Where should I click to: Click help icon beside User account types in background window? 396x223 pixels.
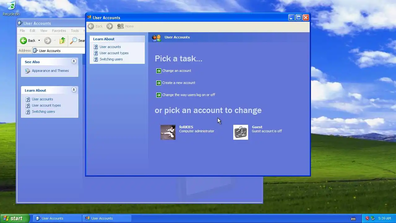(28, 106)
